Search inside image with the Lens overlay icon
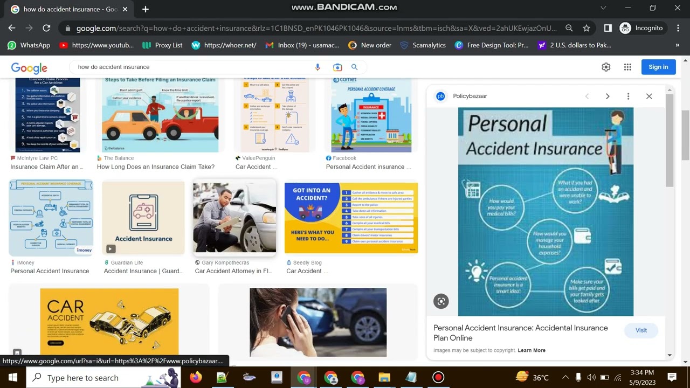 pos(441,301)
